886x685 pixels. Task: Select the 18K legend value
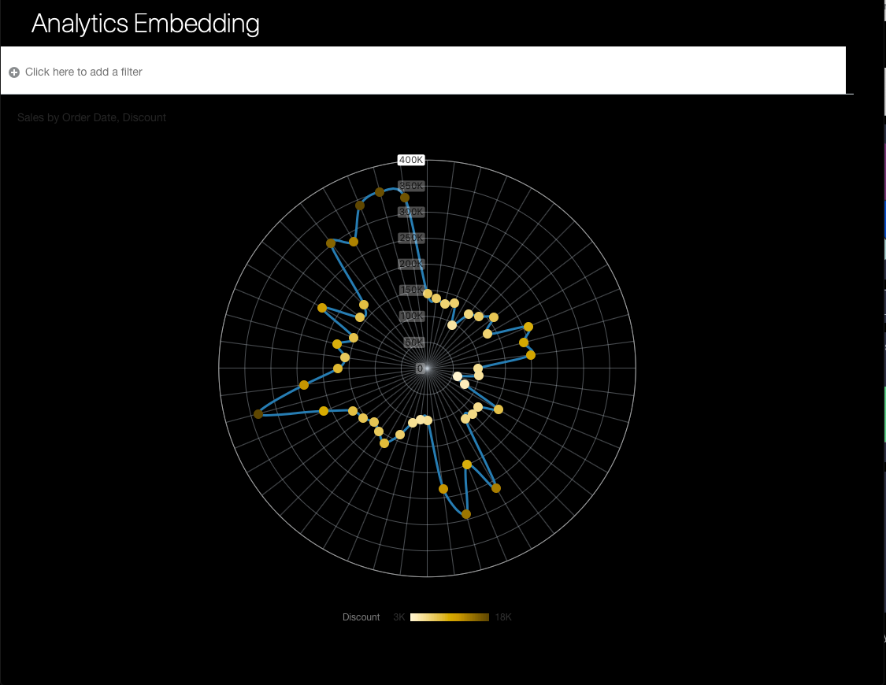502,617
